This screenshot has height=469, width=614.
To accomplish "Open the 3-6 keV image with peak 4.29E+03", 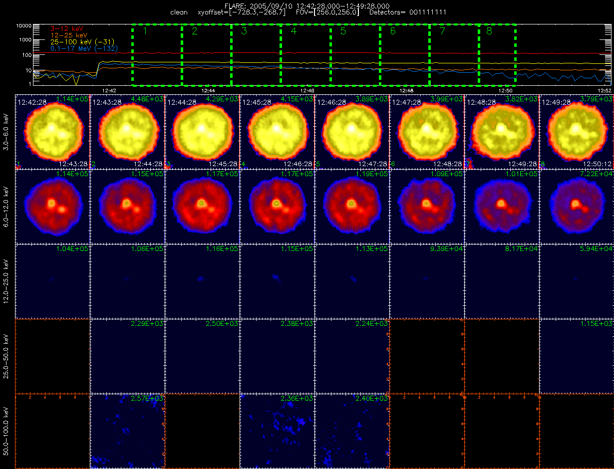I will click(x=202, y=132).
